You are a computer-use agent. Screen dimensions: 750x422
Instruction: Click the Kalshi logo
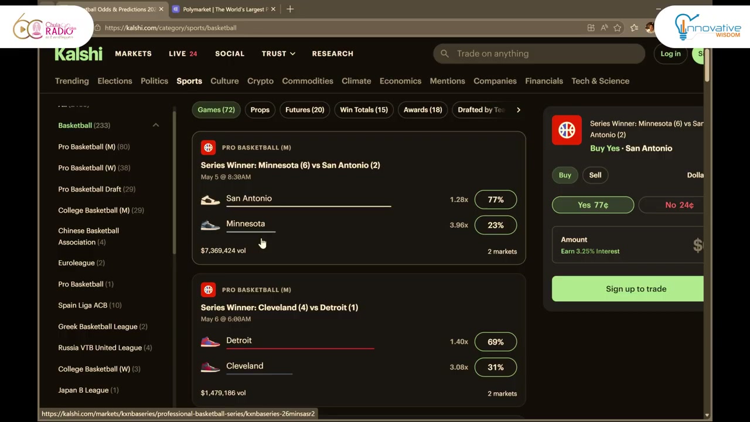point(79,53)
